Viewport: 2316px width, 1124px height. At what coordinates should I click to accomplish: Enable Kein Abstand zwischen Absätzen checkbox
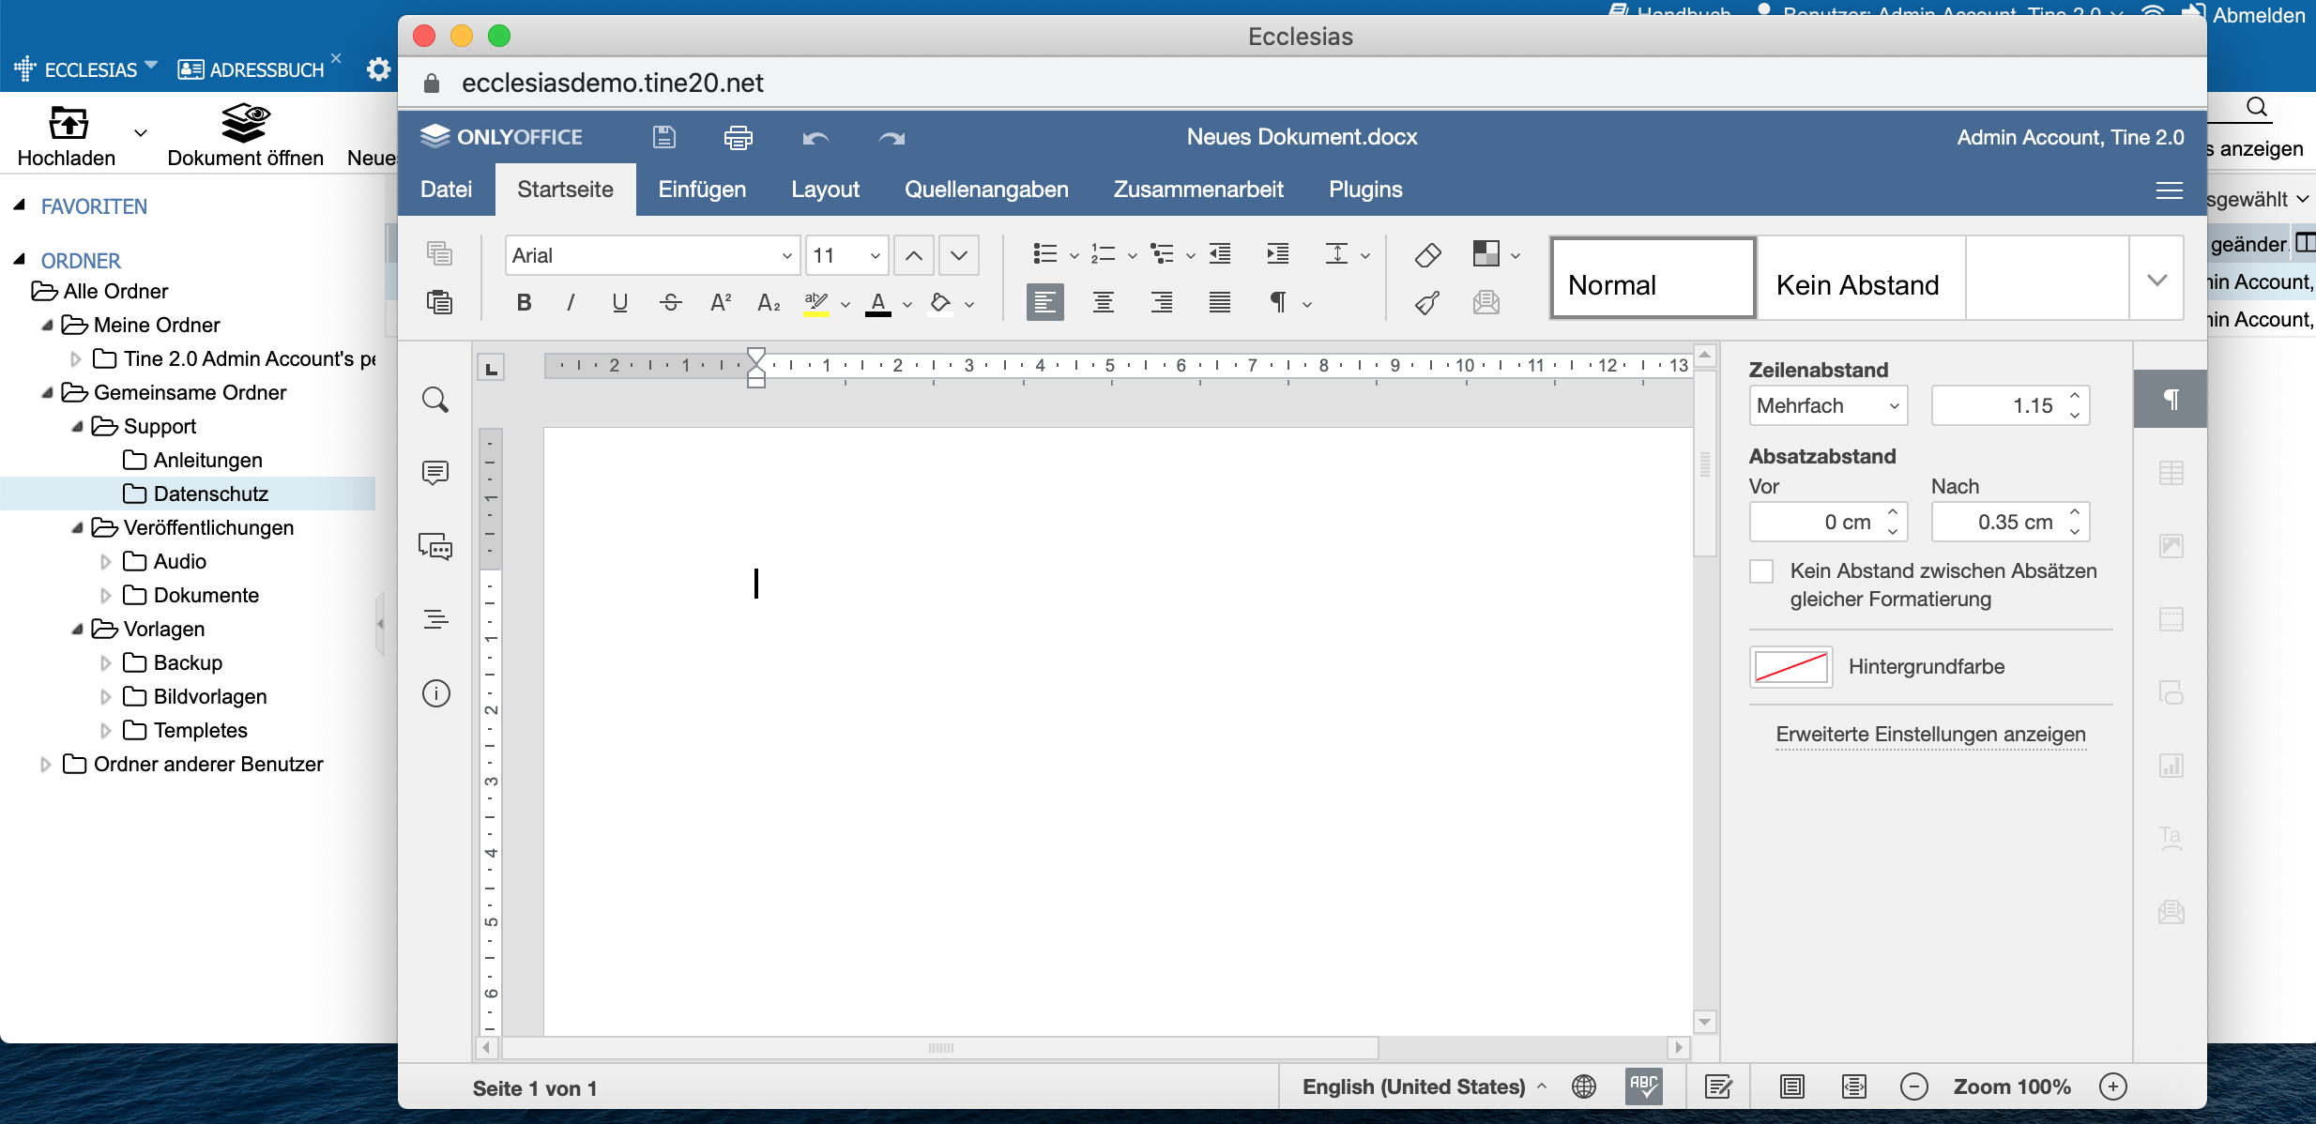click(x=1761, y=571)
